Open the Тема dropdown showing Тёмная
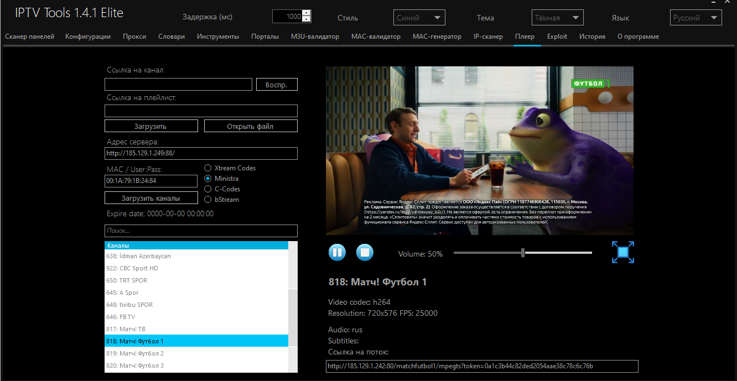The height and width of the screenshot is (381, 737). tap(558, 18)
